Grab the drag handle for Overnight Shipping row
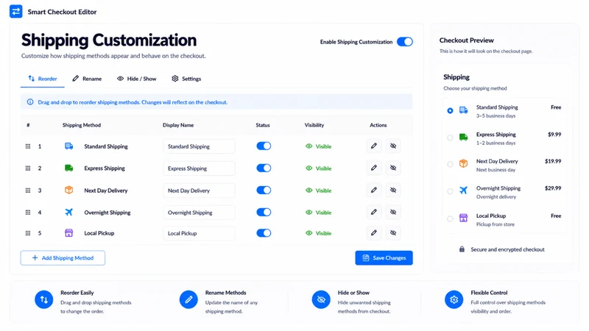 [x=28, y=213]
